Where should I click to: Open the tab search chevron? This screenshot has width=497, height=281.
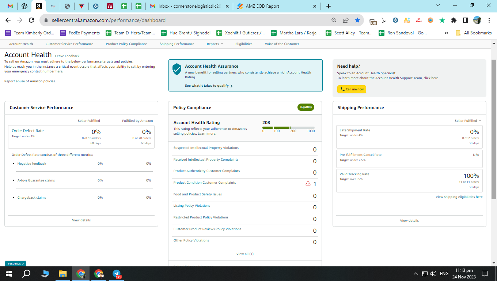tap(439, 5)
